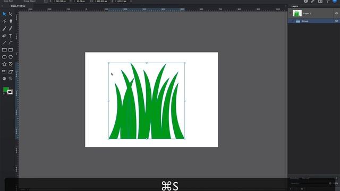Screen dimensions: 340x191
Task: Click the Layer 1 thumbnail
Action: tap(297, 13)
